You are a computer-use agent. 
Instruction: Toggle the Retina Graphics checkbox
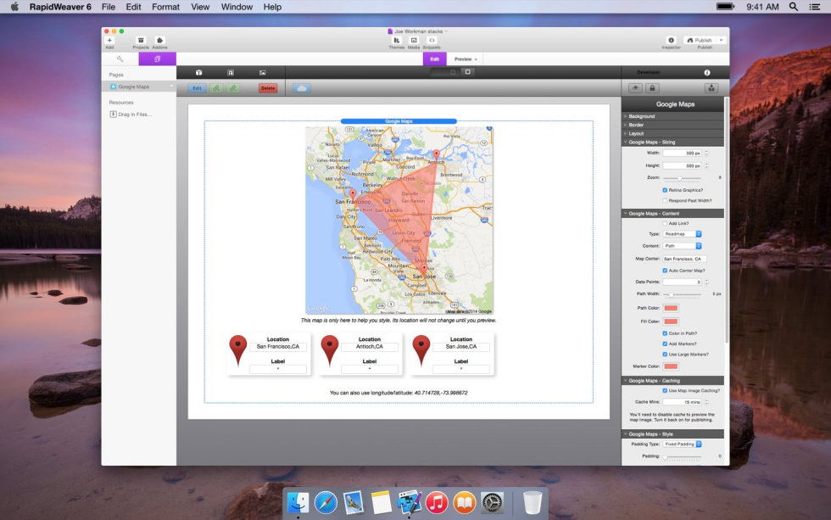point(665,190)
